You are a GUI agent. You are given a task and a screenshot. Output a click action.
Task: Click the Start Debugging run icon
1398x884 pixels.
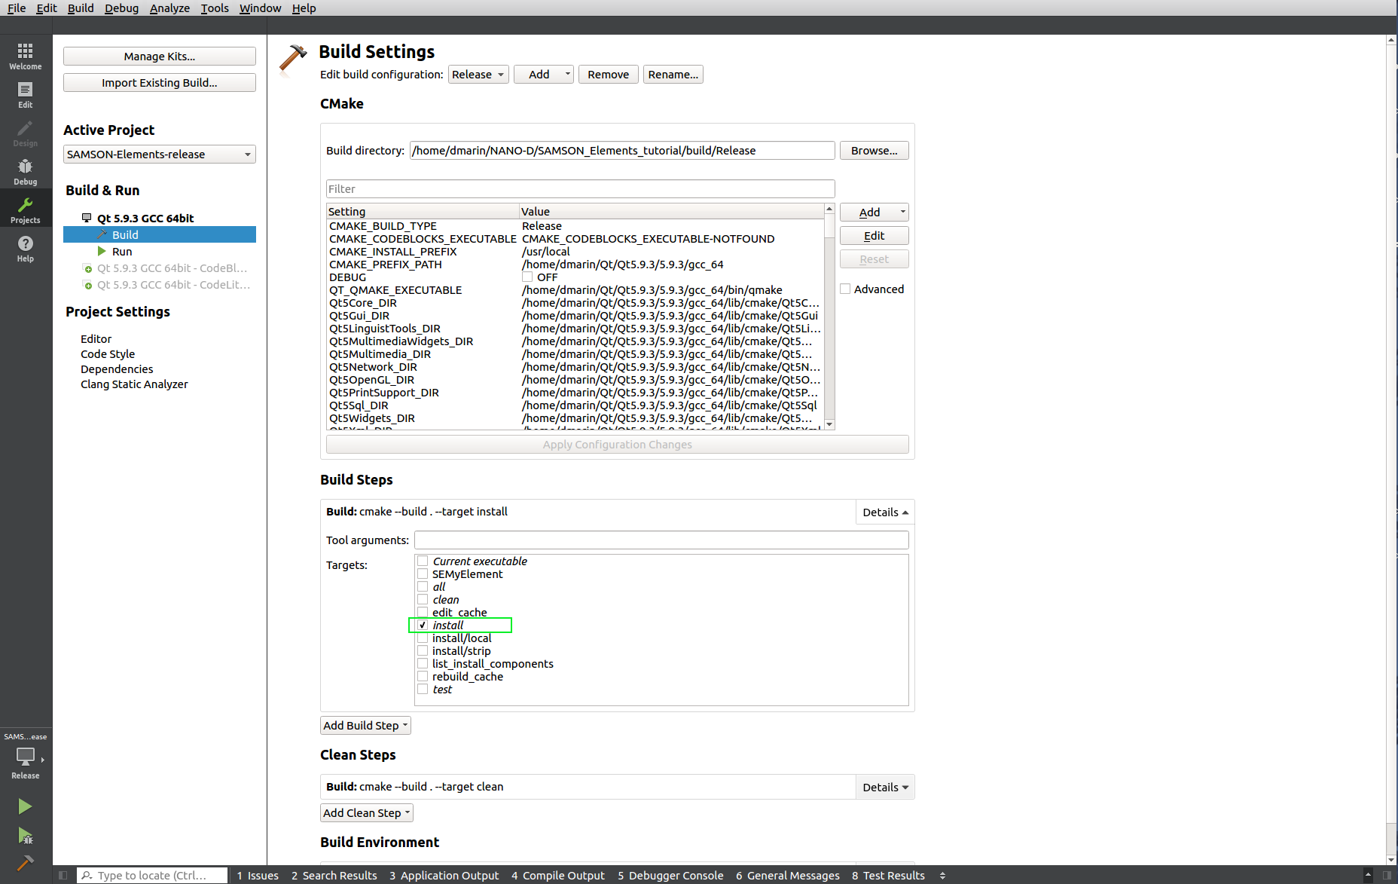point(25,835)
